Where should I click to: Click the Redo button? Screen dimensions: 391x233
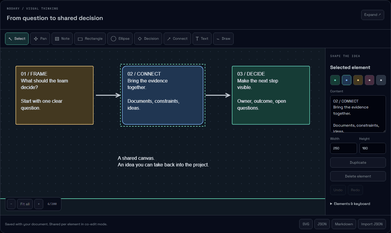point(355,190)
